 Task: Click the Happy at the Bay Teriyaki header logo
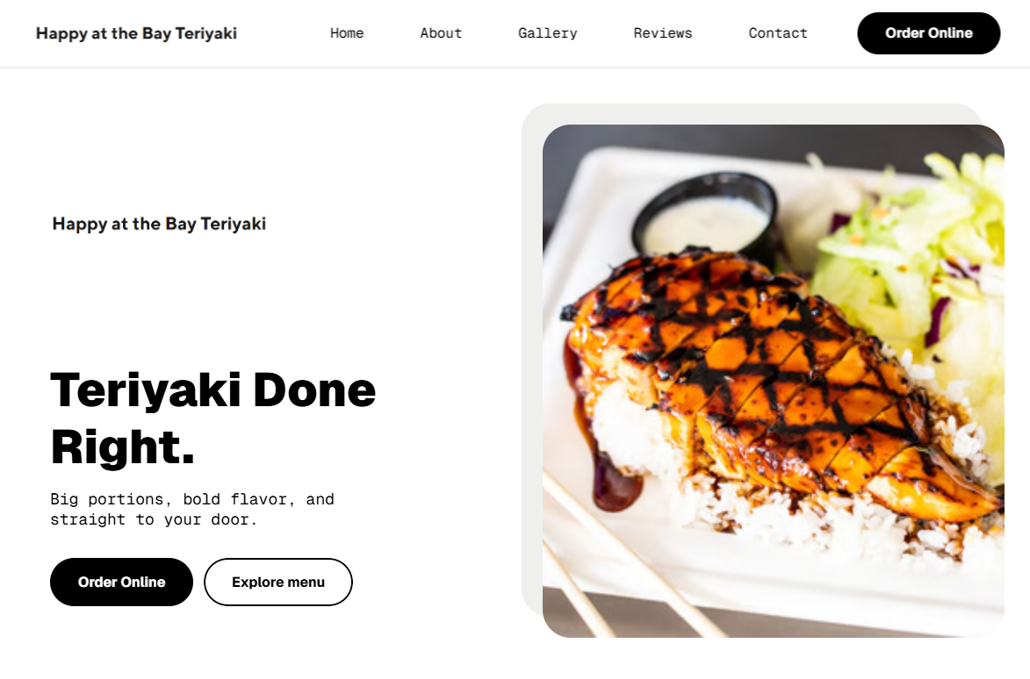pyautogui.click(x=136, y=33)
